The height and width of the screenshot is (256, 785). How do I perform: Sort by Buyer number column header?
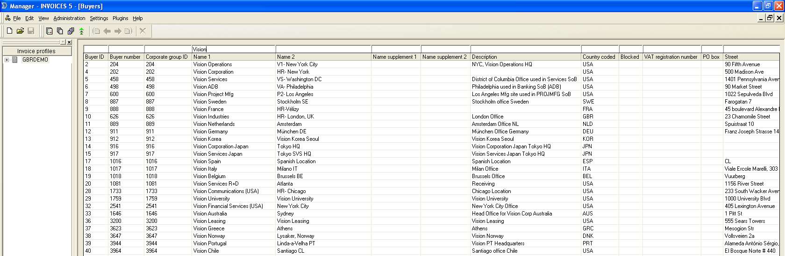(125, 57)
